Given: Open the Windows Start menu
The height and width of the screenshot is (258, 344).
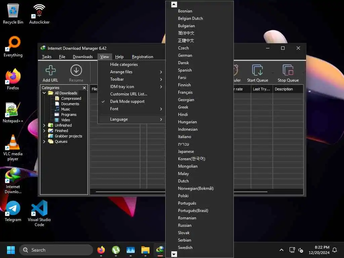Looking at the screenshot, I should pyautogui.click(x=11, y=250).
